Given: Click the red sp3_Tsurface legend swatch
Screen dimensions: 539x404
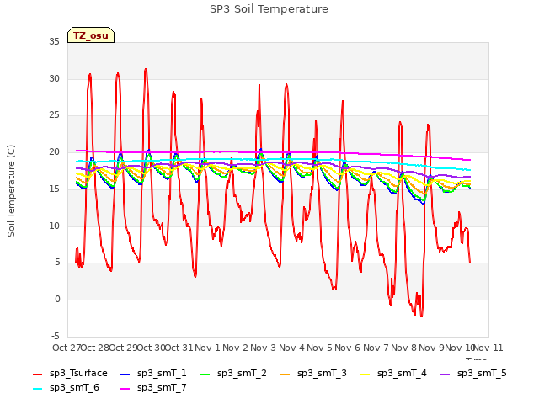Looking at the screenshot, I should (x=37, y=374).
